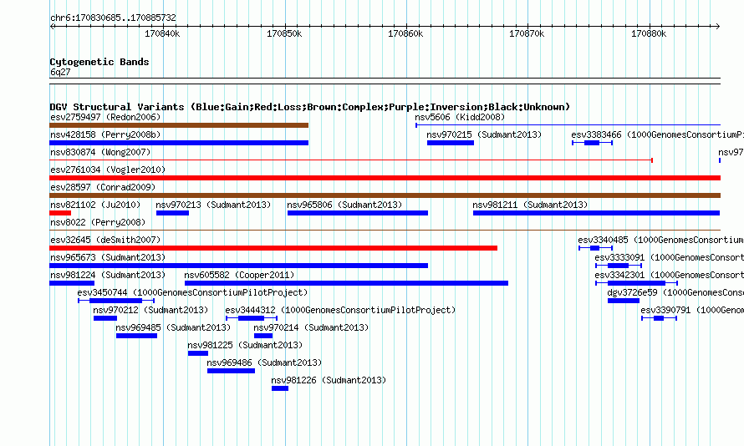This screenshot has width=744, height=446.
Task: Click the nsv830874 (Wong2007) label
Action: [100, 152]
